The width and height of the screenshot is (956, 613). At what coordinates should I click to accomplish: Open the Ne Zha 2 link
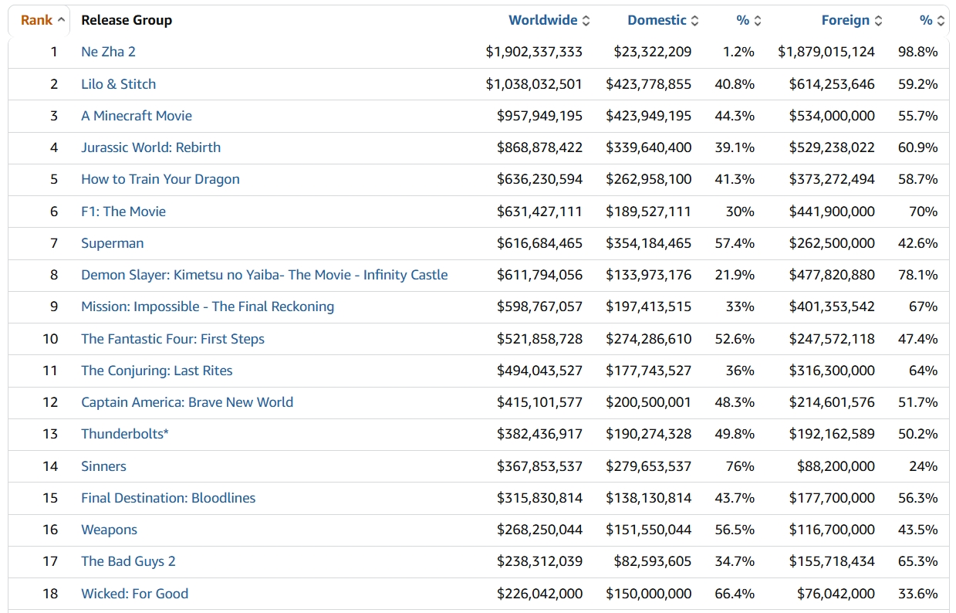[108, 52]
